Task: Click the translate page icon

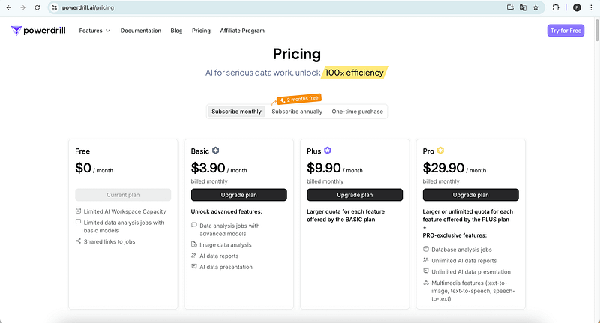Action: (523, 7)
